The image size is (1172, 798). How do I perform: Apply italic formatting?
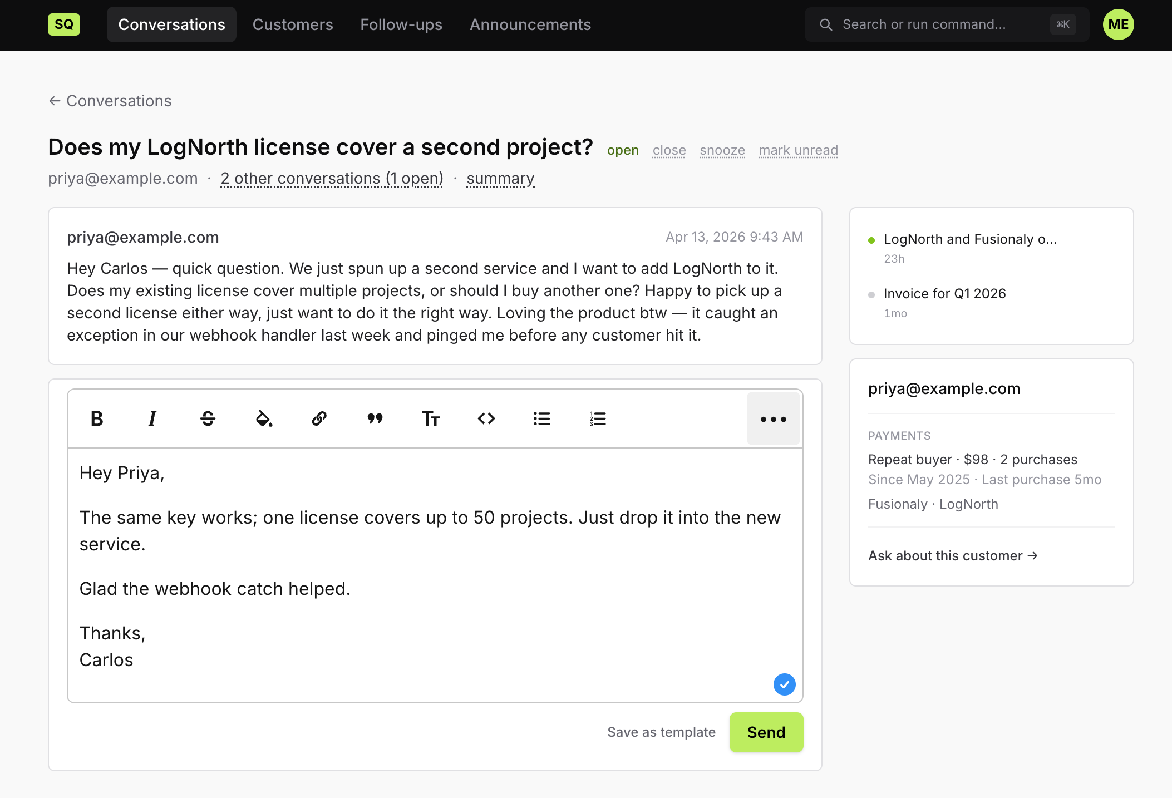coord(151,418)
